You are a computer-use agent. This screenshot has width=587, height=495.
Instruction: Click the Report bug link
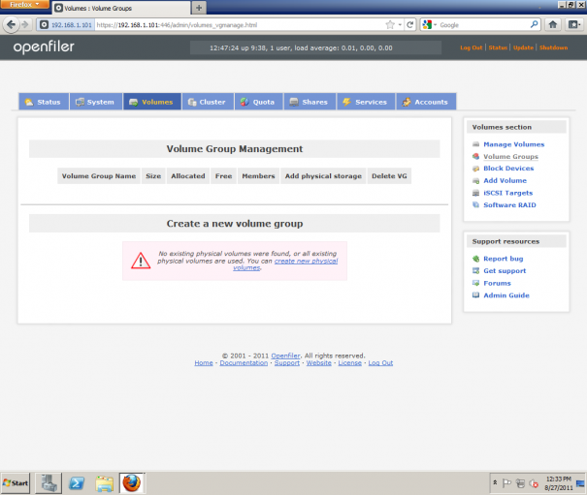pyautogui.click(x=504, y=259)
